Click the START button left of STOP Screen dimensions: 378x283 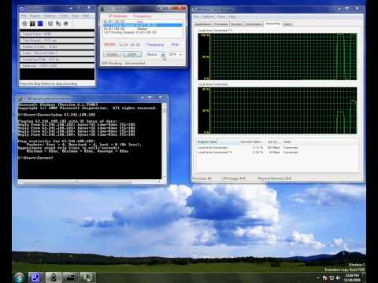(113, 54)
